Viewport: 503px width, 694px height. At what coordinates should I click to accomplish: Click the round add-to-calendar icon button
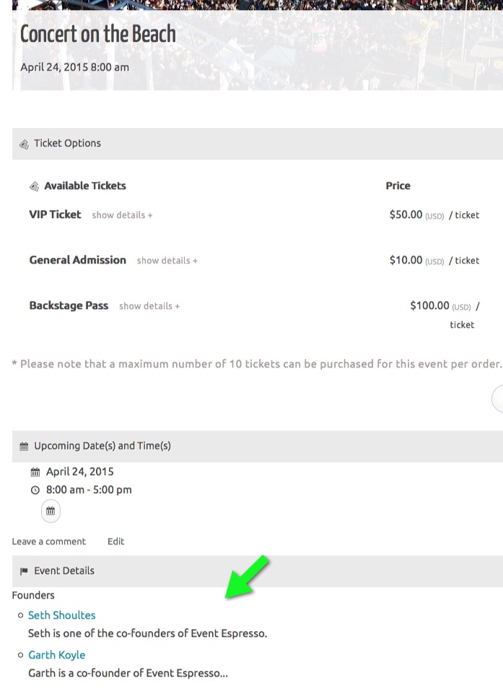pyautogui.click(x=51, y=511)
